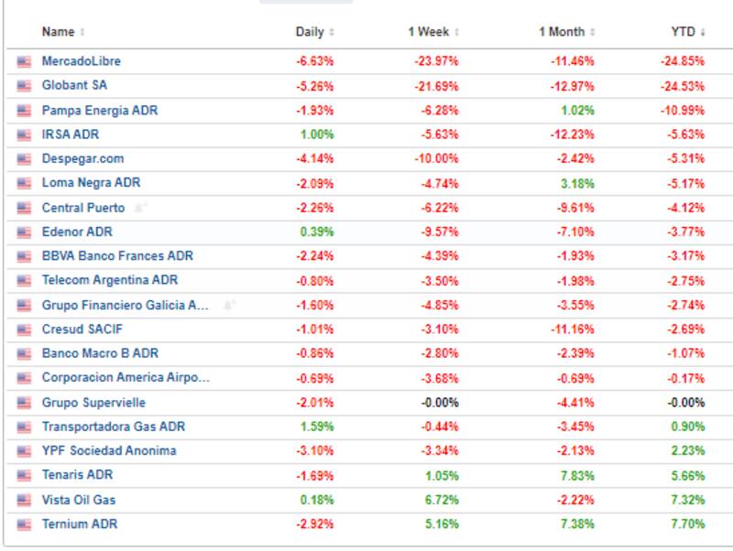The image size is (733, 551).
Task: Open the Vista Oil Gas link
Action: coord(78,500)
